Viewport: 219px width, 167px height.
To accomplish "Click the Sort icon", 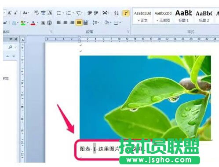I will [117, 13].
